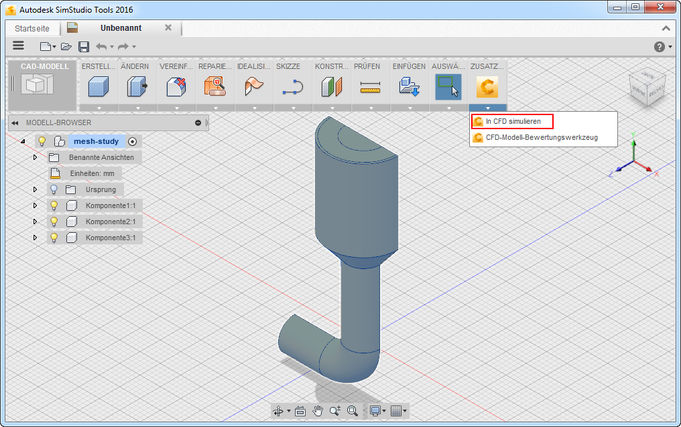Toggle visibility bulb of Ursprung folder
This screenshot has width=681, height=427.
pos(54,189)
